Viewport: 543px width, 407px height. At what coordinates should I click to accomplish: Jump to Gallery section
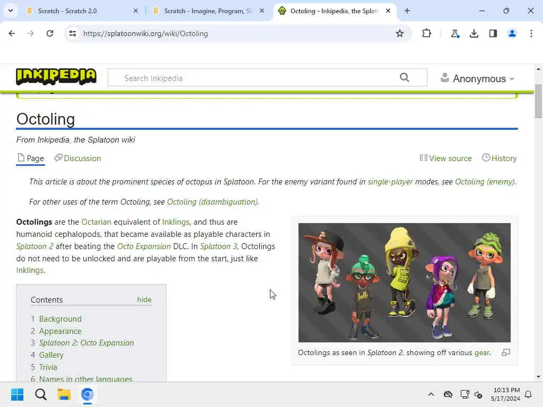tap(51, 355)
